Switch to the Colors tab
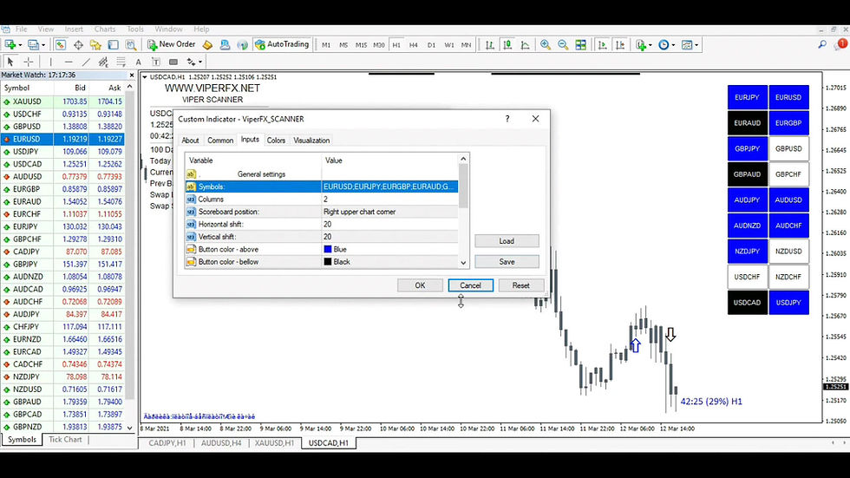This screenshot has height=478, width=850. point(276,141)
